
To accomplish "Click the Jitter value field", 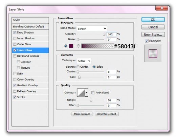I will (x=111, y=106).
